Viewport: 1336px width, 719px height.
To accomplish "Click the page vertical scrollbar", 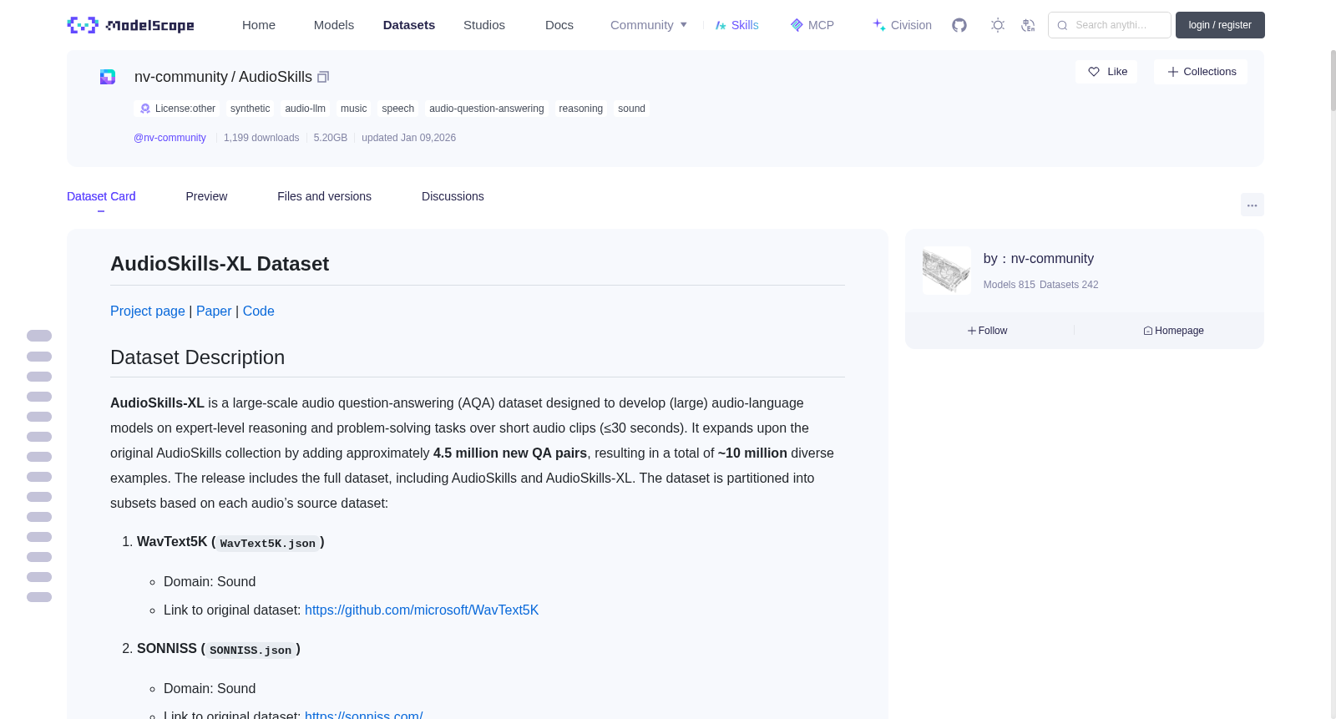I will (1333, 80).
